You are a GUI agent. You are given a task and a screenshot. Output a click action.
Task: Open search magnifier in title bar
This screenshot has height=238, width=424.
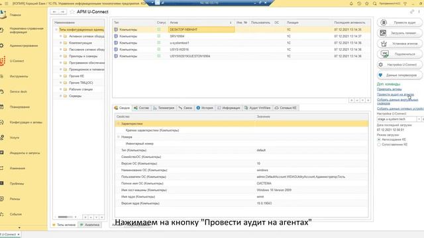pyautogui.click(x=374, y=3)
